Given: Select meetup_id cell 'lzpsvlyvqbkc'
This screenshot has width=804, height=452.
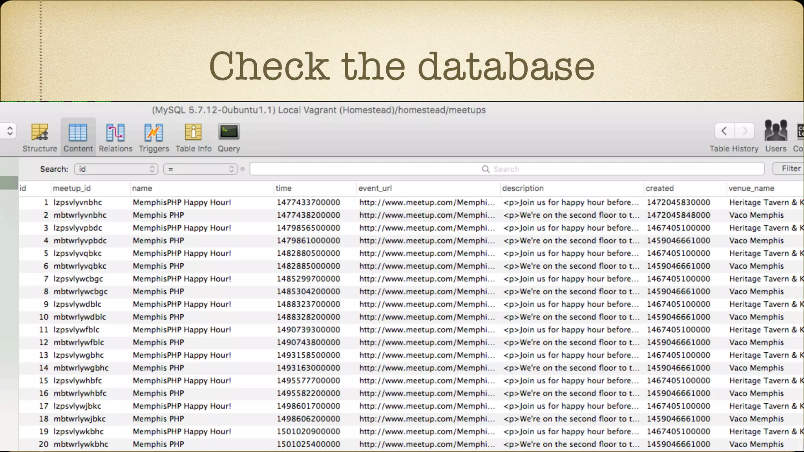Looking at the screenshot, I should [x=78, y=253].
